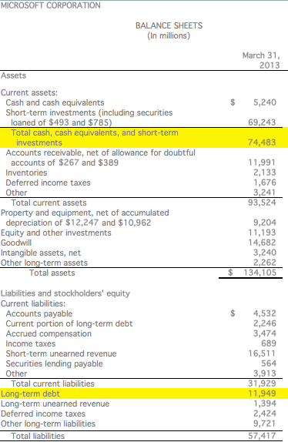Select the 5,240 cash value
This screenshot has height=442, width=288.
tap(264, 102)
